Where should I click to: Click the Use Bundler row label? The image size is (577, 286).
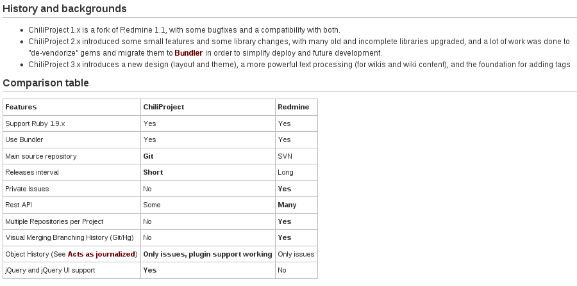[24, 140]
